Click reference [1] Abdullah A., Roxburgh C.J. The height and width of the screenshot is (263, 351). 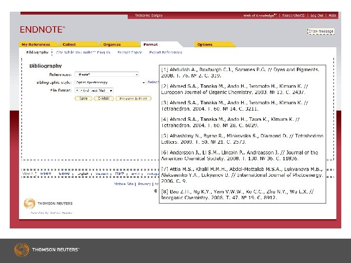(x=240, y=73)
